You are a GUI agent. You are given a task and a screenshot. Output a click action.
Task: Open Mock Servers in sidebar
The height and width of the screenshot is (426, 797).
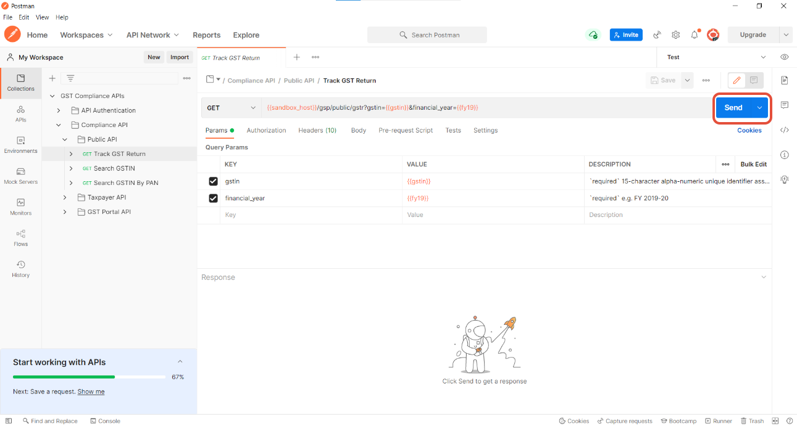[20, 176]
